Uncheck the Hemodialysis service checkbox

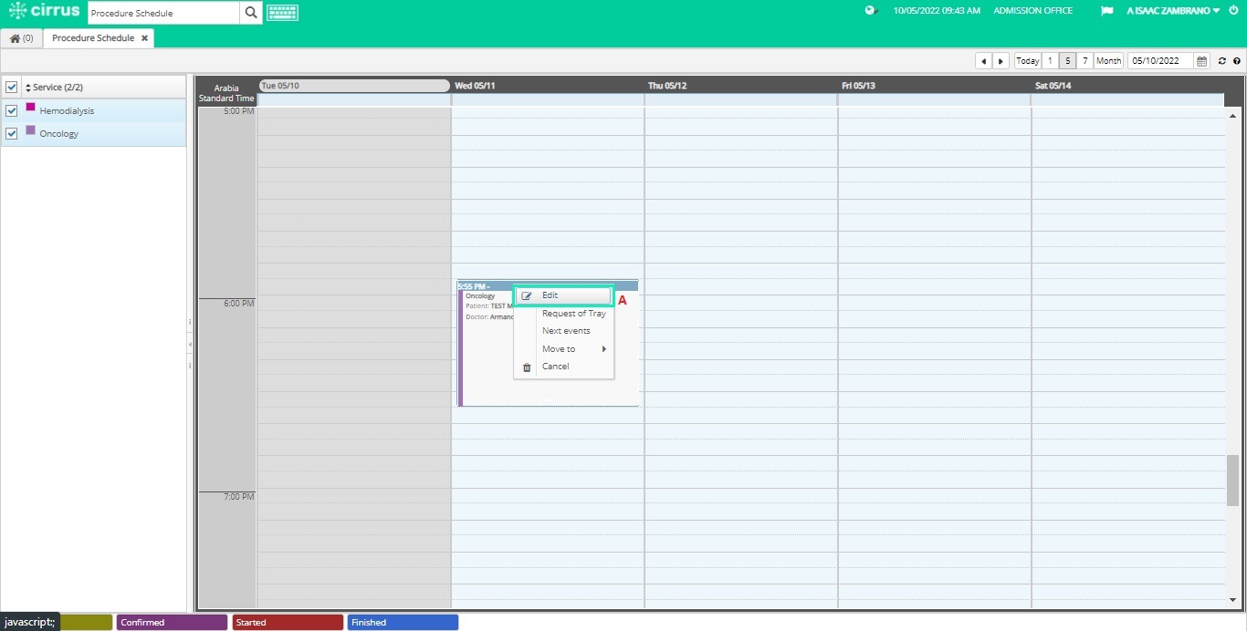[x=12, y=110]
